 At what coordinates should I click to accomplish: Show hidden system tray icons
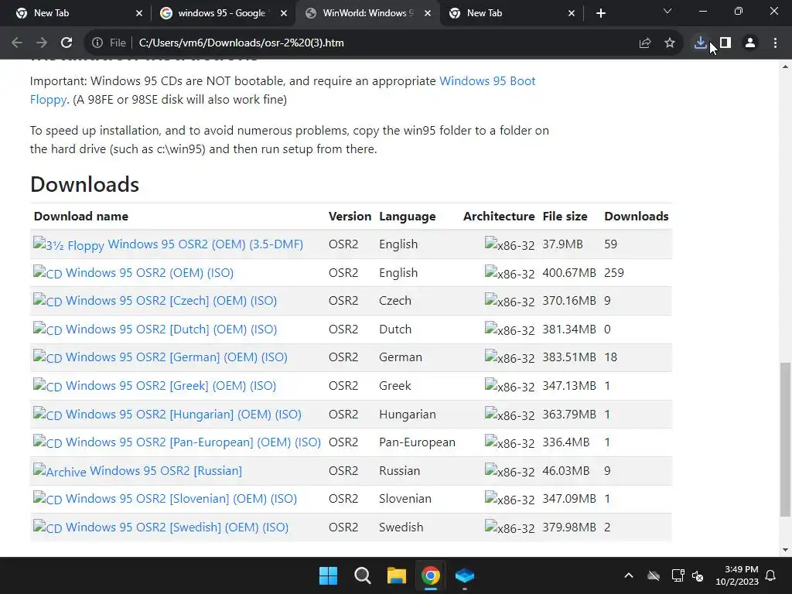tap(628, 575)
